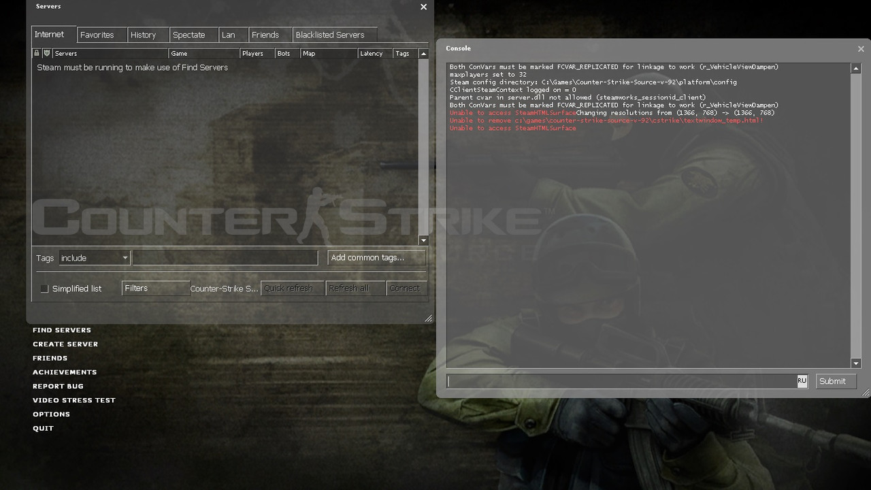The height and width of the screenshot is (490, 871).
Task: Click the Quick refresh button
Action: point(292,289)
